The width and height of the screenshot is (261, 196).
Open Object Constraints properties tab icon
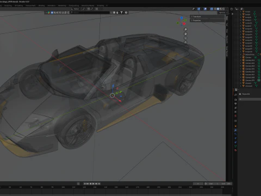235,142
